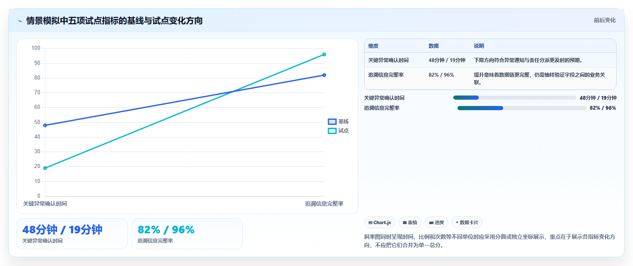Select the 表格 tag chip

[x=410, y=222]
